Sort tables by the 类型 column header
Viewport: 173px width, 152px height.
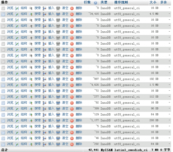pos(104,2)
